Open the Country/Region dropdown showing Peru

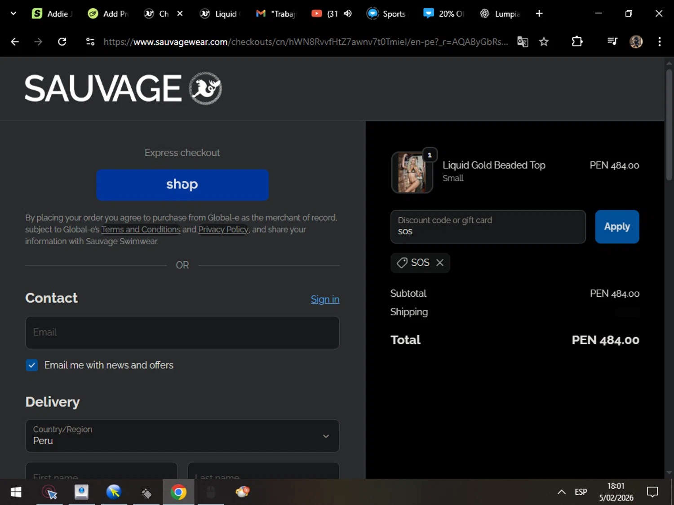point(182,436)
